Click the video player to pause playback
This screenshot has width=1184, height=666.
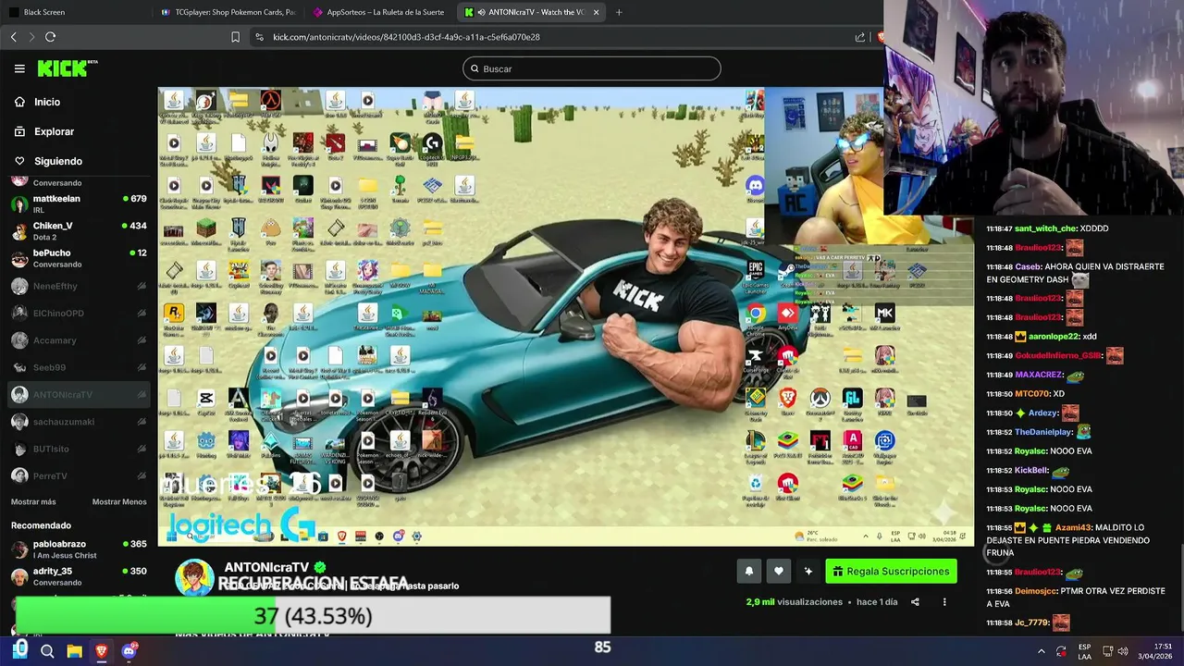coord(566,316)
